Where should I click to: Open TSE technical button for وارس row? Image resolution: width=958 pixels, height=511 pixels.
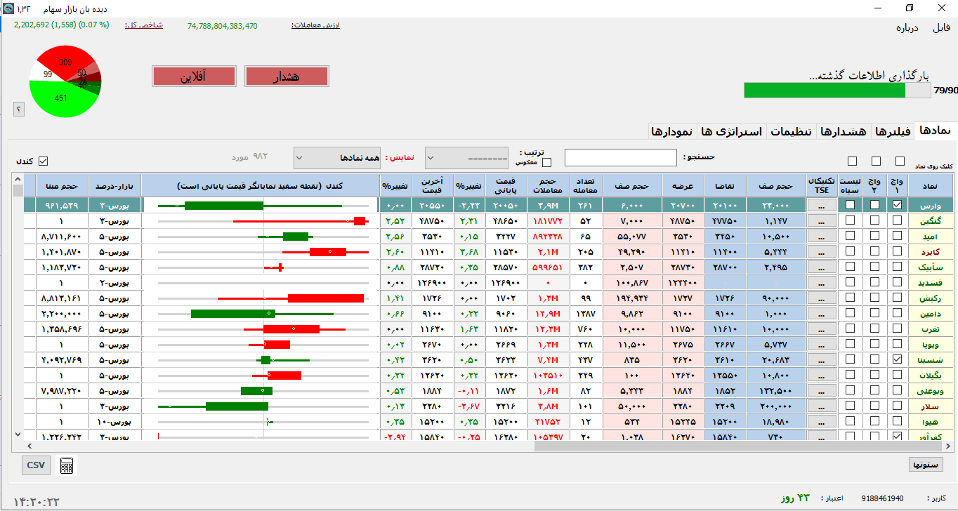point(822,205)
